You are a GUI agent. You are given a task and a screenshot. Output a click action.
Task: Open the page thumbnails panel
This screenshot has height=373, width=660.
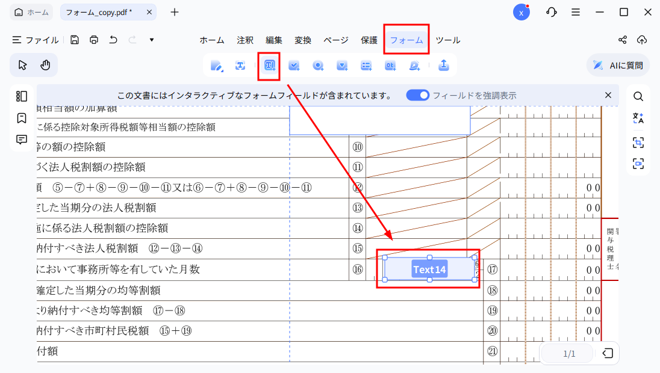point(21,96)
